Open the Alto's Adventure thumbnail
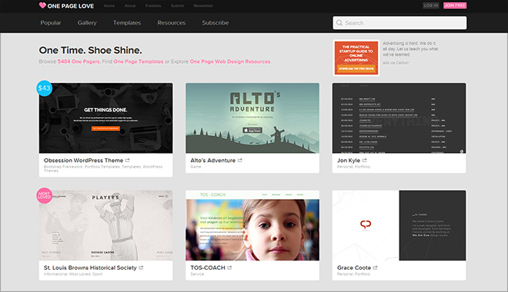 pyautogui.click(x=252, y=118)
